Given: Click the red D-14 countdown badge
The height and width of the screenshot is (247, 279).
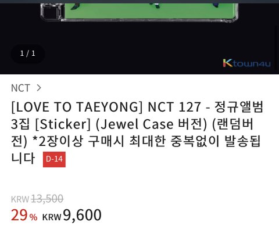Looking at the screenshot, I should click(x=54, y=159).
